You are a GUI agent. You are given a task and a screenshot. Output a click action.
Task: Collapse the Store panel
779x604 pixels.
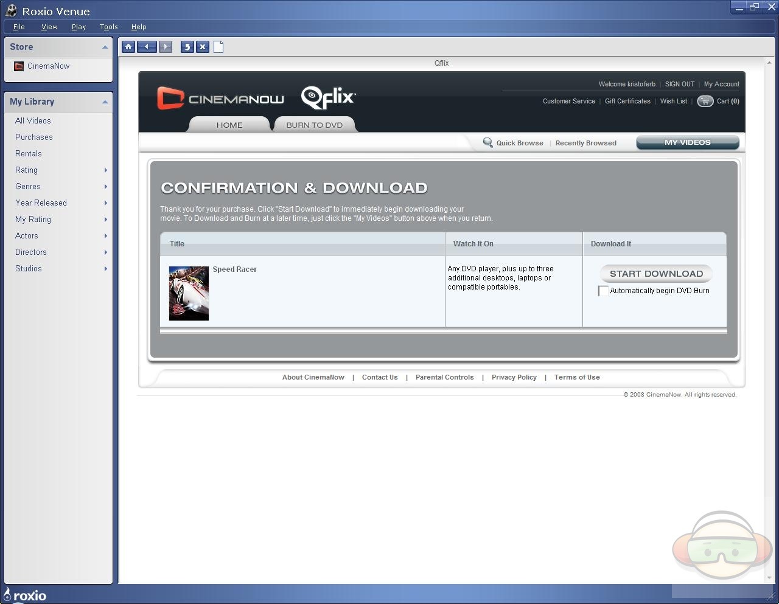[105, 47]
